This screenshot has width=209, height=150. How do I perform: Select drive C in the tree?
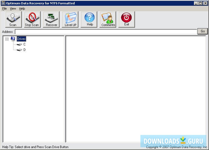tap(25, 44)
